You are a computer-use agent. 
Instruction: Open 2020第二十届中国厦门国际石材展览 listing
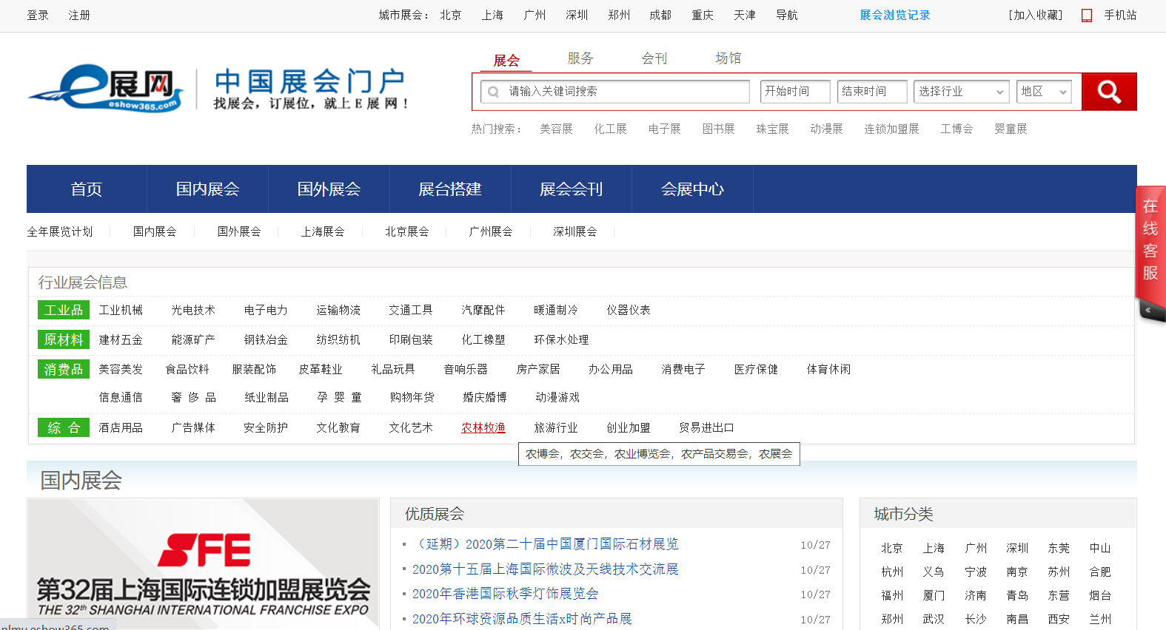[x=545, y=544]
